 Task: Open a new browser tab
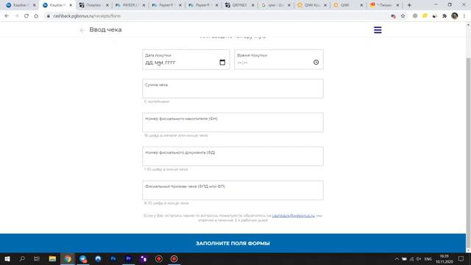tap(409, 5)
